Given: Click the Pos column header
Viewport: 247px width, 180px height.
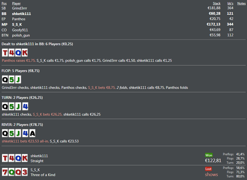Looking at the screenshot, I should tap(4, 4).
